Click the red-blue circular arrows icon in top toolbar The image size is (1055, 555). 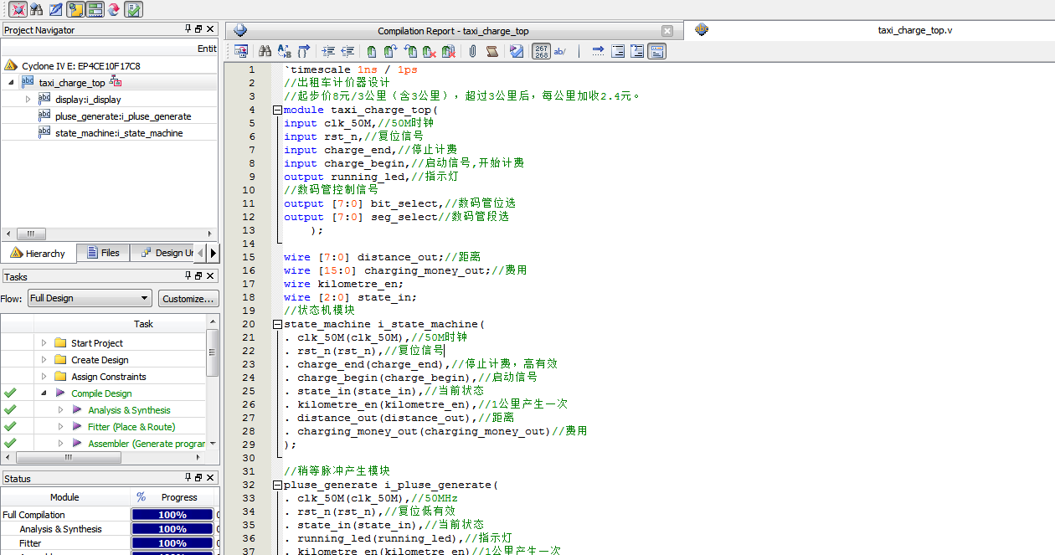pos(114,9)
